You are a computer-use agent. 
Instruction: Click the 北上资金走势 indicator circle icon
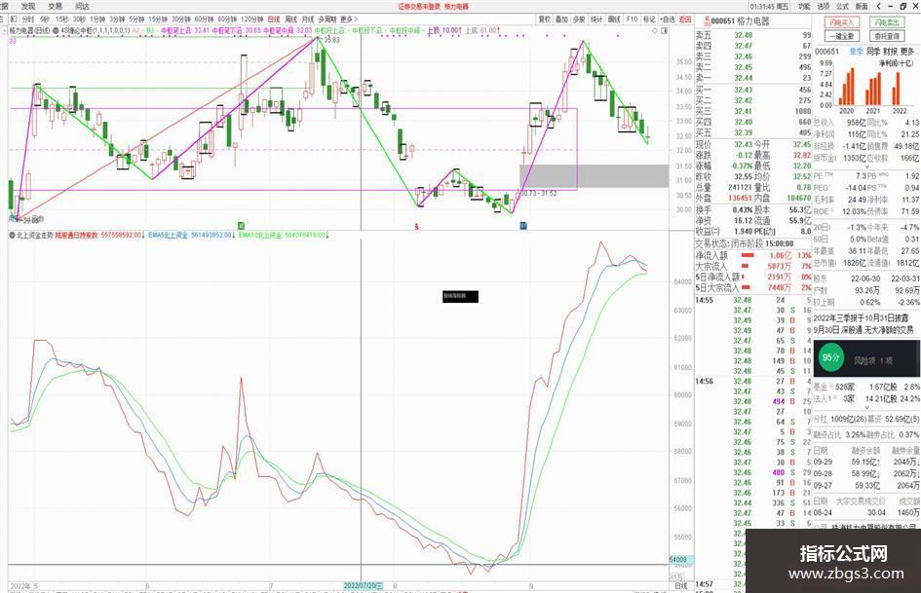click(13, 235)
